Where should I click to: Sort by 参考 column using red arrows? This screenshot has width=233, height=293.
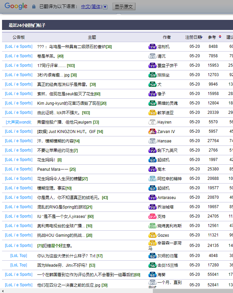point(220,37)
